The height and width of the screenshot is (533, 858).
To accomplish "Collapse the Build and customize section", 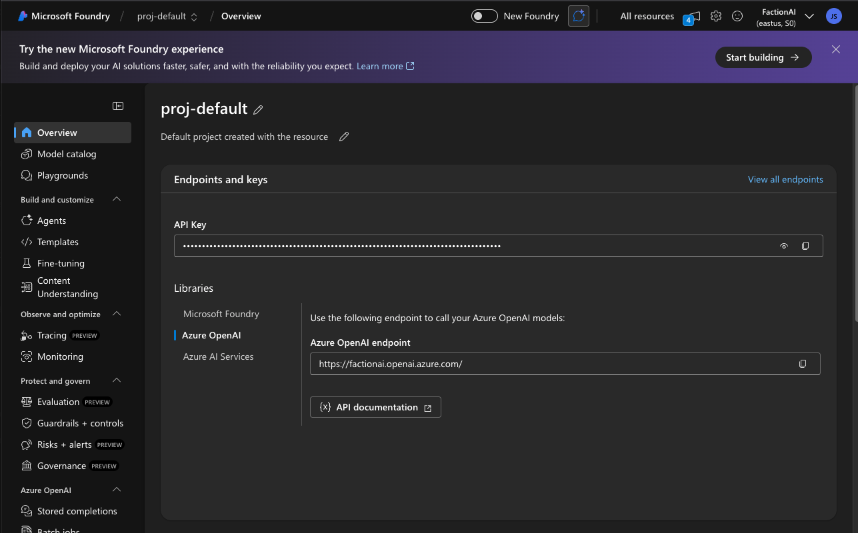I will [x=117, y=199].
